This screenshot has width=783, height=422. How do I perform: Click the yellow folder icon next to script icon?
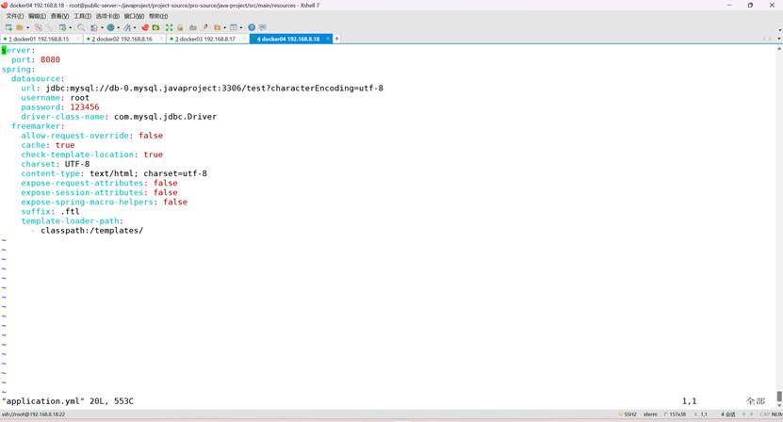tap(218, 27)
